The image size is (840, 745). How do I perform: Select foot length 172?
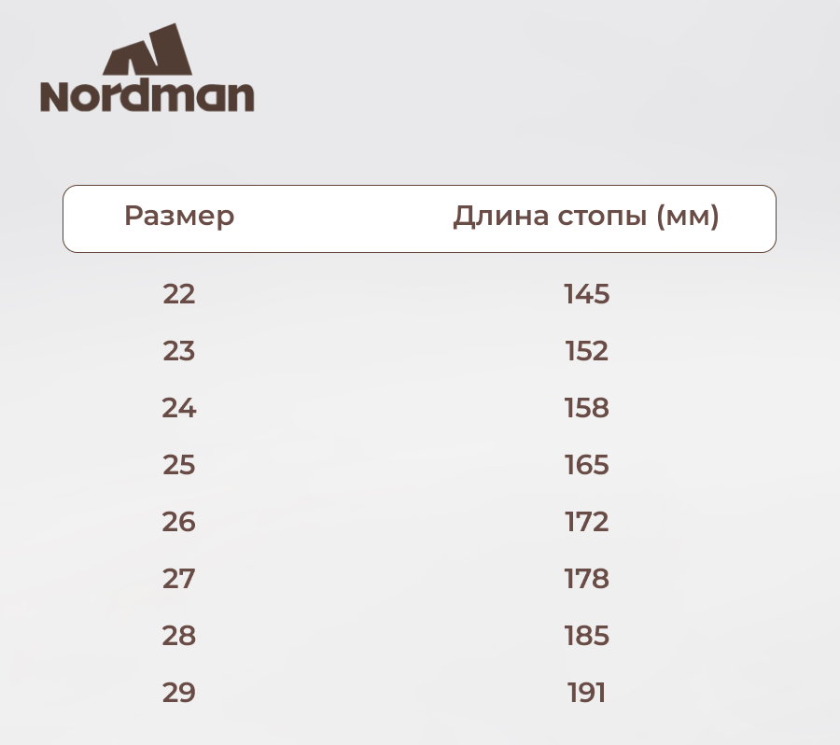click(x=587, y=522)
